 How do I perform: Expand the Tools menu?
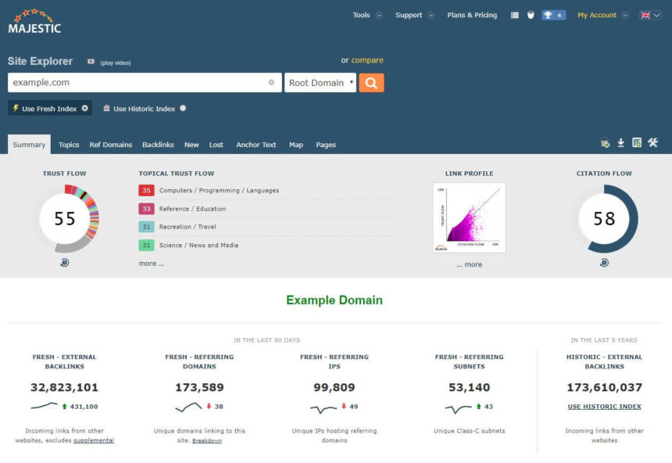(366, 15)
